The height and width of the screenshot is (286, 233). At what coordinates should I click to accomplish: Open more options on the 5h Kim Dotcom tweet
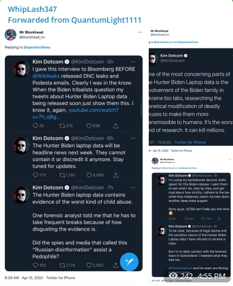tap(133, 61)
